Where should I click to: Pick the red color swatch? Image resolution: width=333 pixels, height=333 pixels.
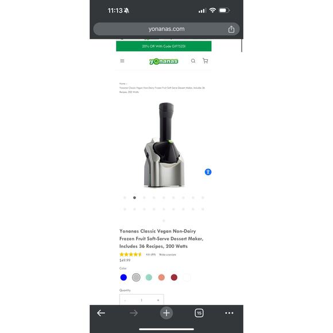pyautogui.click(x=174, y=277)
